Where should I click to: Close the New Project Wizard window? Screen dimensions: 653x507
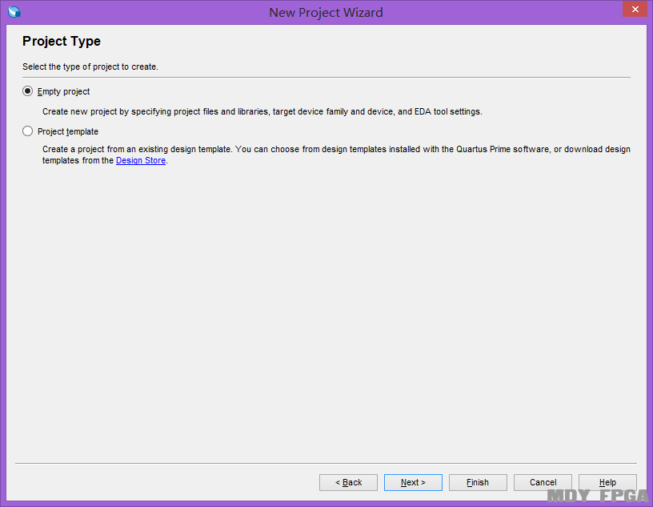point(635,9)
